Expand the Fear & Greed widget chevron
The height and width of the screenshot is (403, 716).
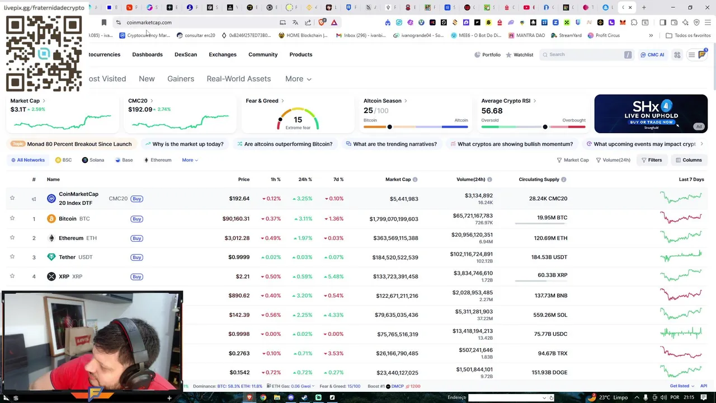coord(282,101)
